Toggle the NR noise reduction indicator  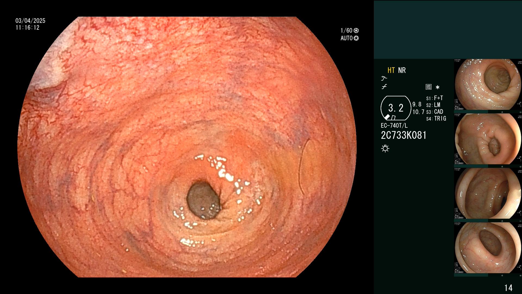pyautogui.click(x=402, y=70)
